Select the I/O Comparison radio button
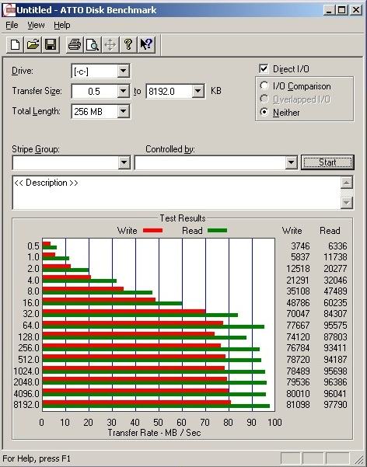367x467 pixels. tap(264, 85)
